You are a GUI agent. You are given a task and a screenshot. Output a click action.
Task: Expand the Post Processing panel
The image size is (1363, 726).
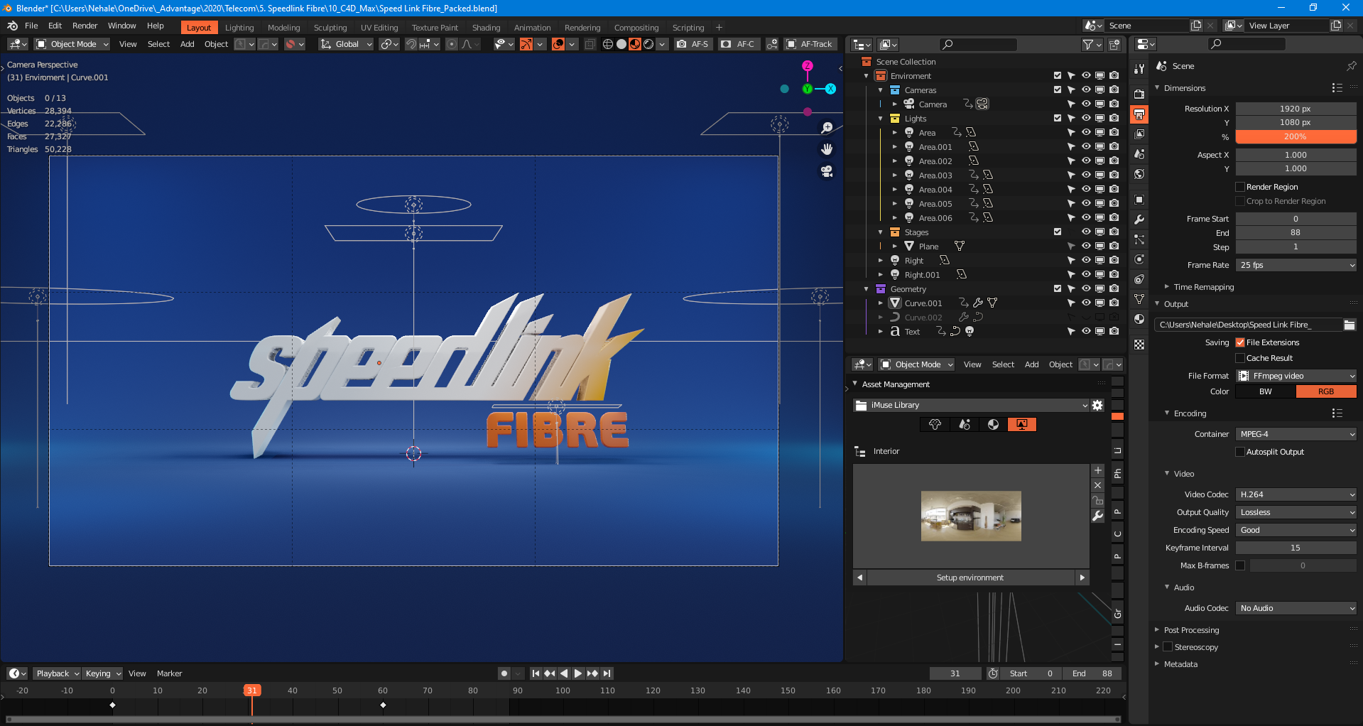click(1191, 630)
